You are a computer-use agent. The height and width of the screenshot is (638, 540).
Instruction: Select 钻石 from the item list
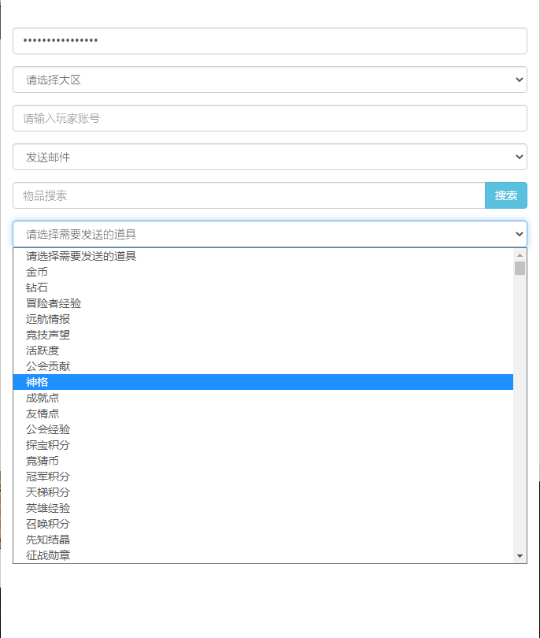[x=37, y=287]
